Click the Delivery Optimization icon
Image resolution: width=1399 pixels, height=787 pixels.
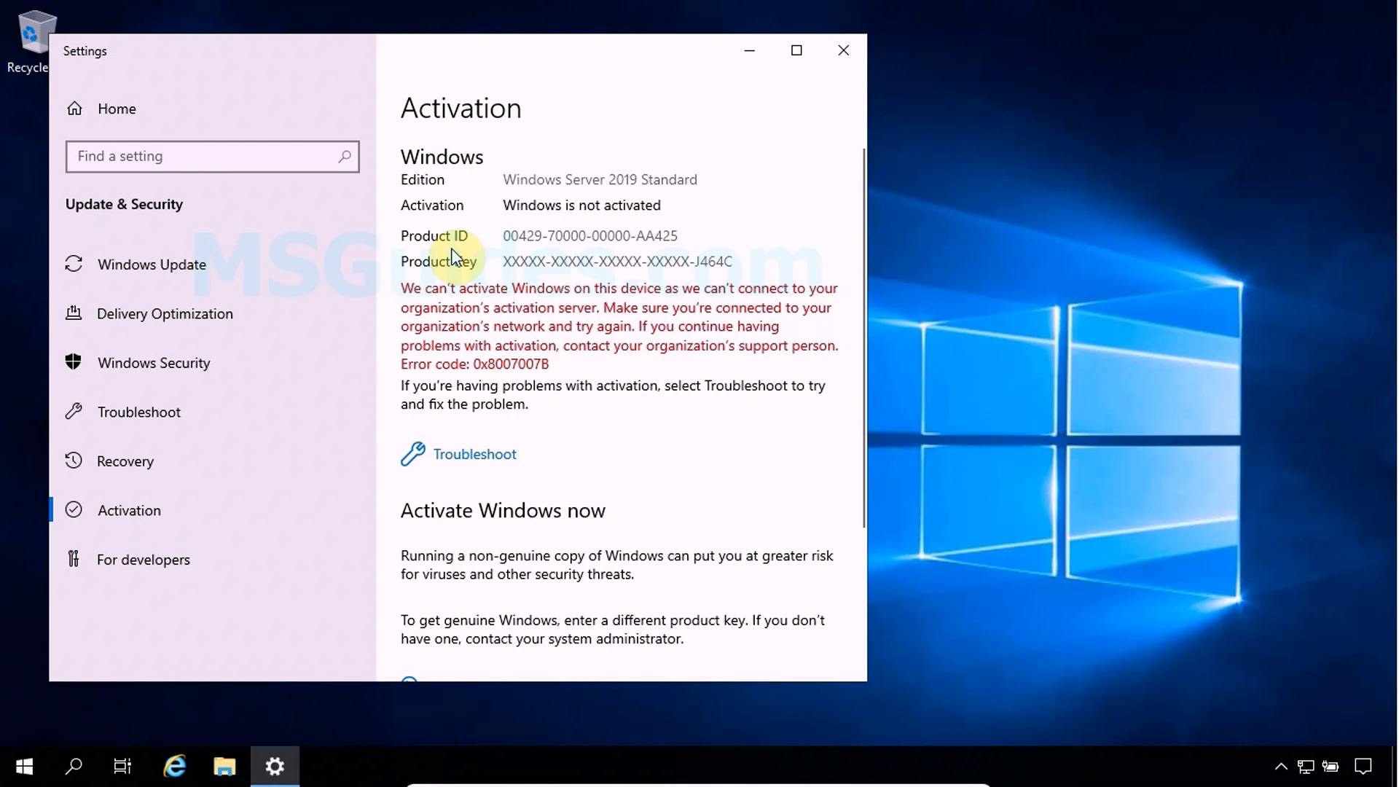[74, 313]
